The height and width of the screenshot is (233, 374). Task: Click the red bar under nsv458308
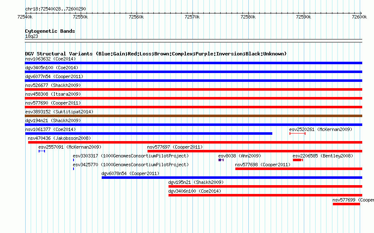pos(193,98)
